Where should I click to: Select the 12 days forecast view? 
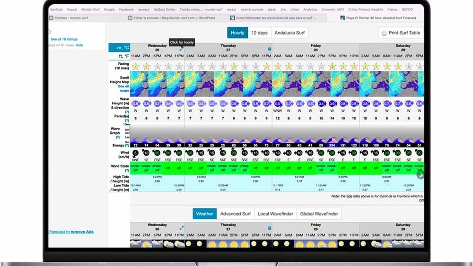(259, 33)
